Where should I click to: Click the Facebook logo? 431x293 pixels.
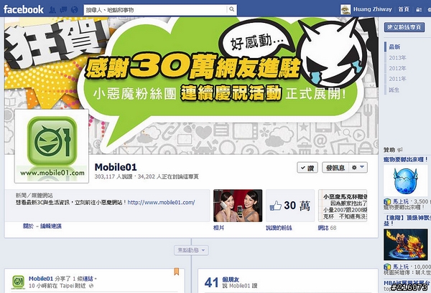pos(24,9)
